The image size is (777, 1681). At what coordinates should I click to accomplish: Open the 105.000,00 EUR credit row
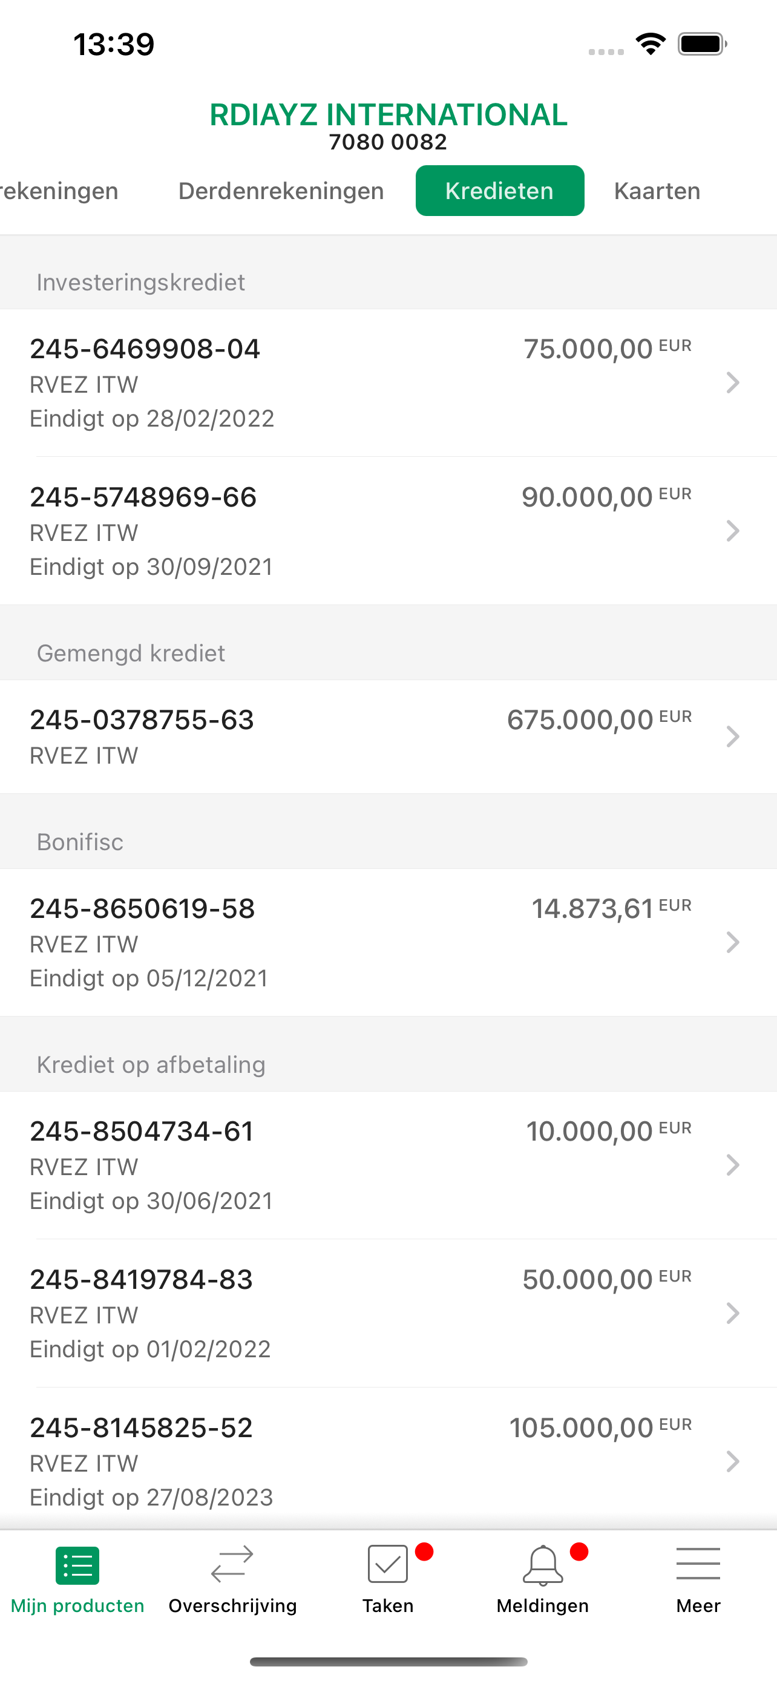point(388,1459)
